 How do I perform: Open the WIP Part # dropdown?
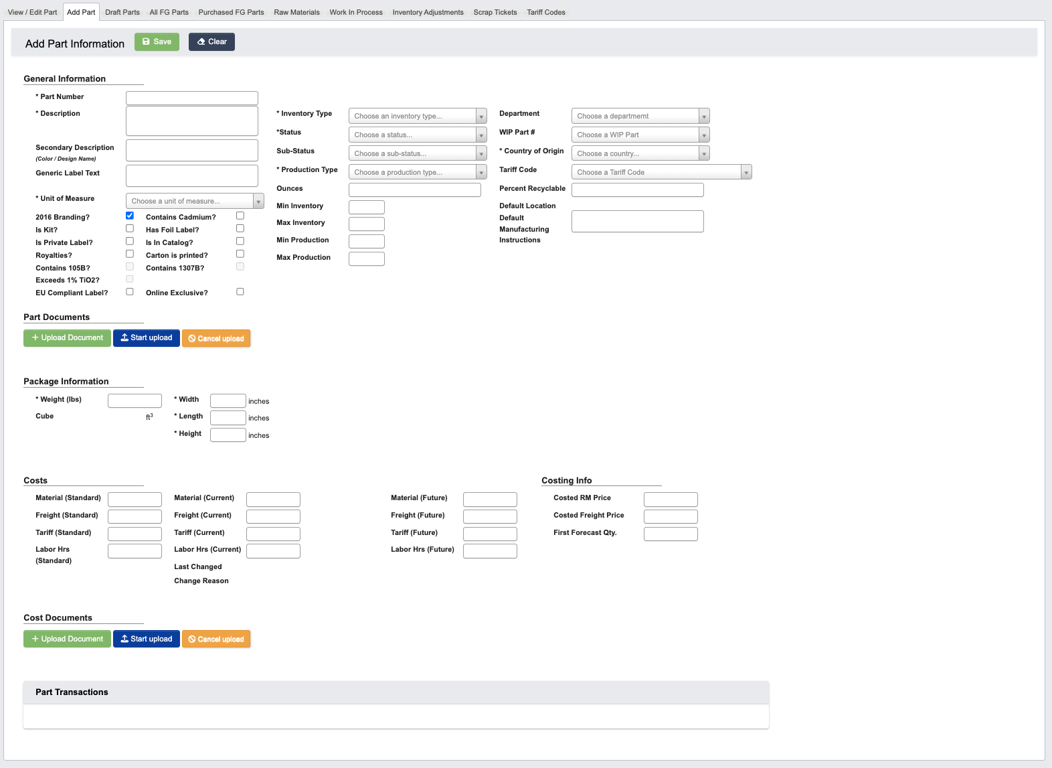(640, 135)
